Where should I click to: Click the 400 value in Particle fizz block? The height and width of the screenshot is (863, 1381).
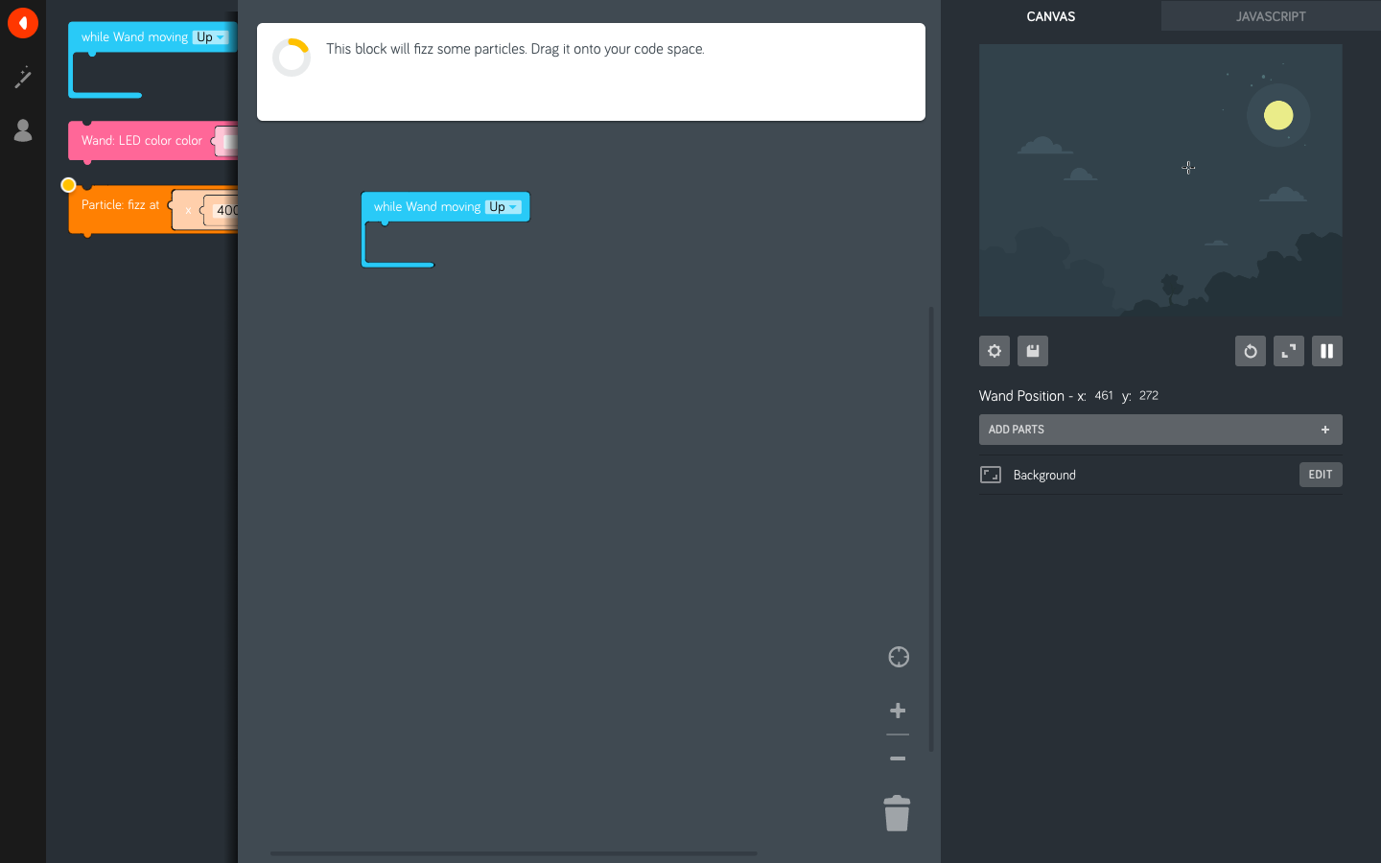pyautogui.click(x=225, y=210)
